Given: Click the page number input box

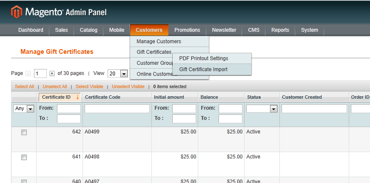Looking at the screenshot, I should [x=40, y=74].
